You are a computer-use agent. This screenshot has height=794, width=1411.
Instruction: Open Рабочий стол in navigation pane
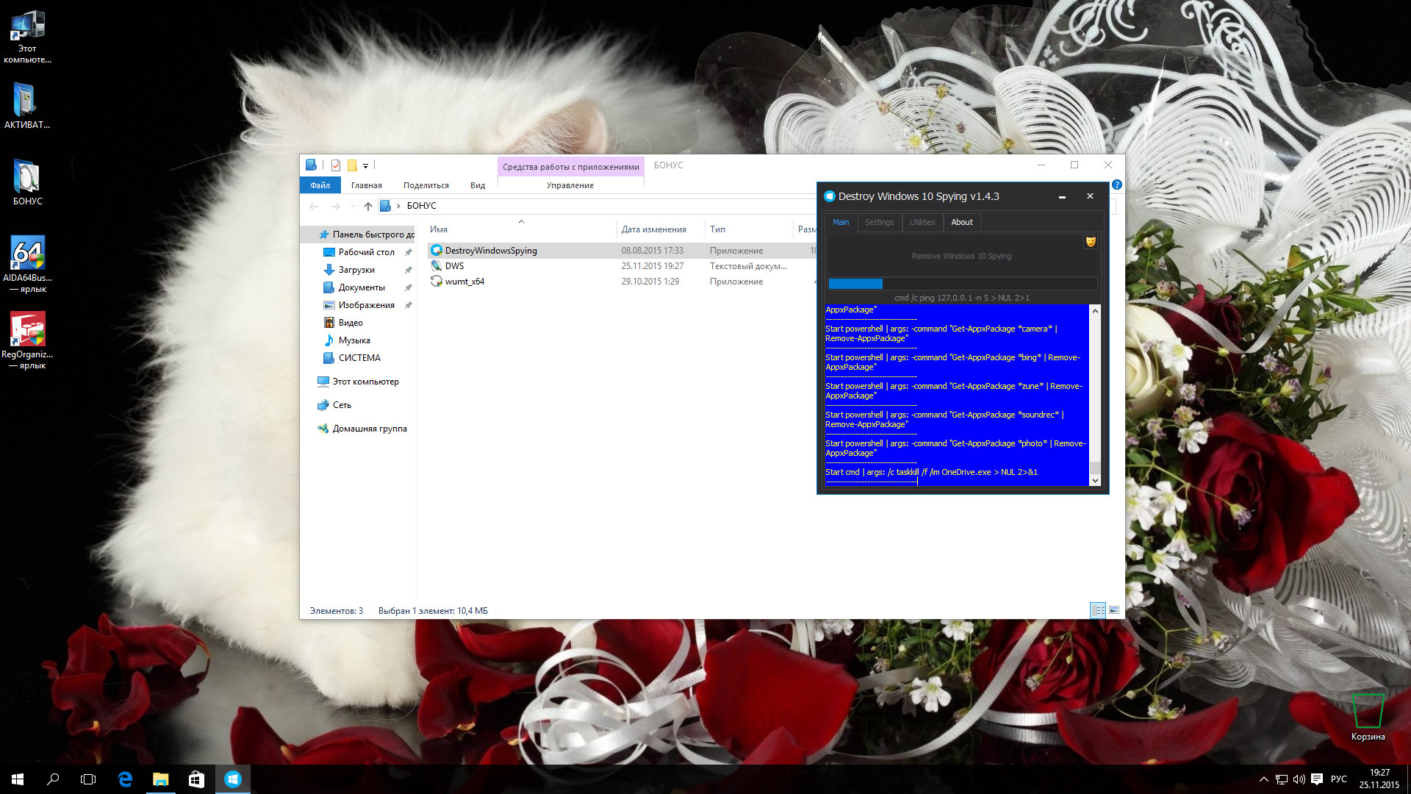pos(366,252)
